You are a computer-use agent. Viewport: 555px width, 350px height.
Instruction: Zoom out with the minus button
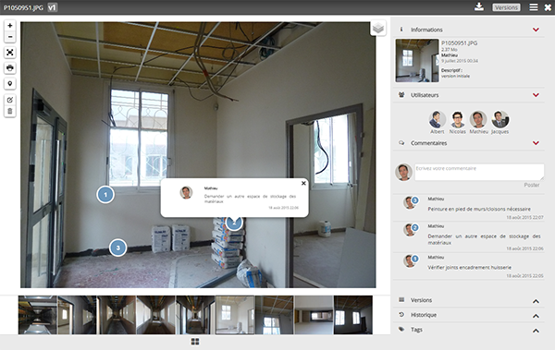point(10,37)
